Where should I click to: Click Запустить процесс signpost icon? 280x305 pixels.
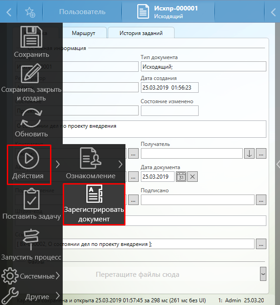(x=31, y=240)
